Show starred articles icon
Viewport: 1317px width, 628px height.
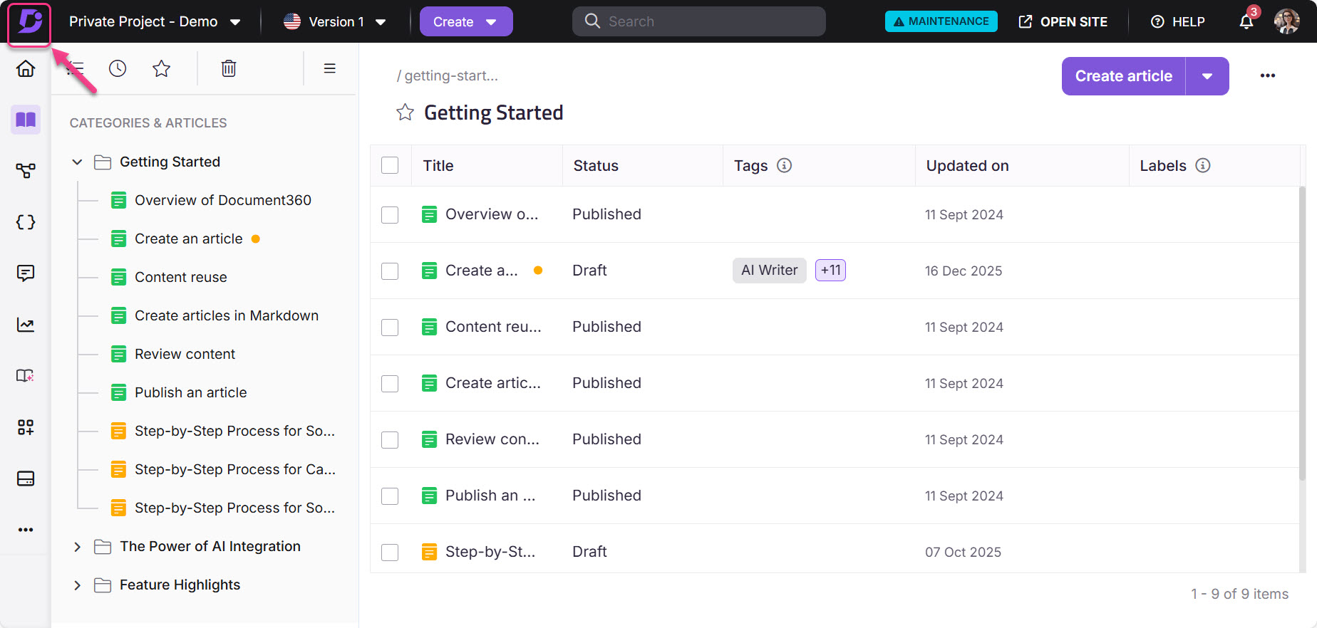(162, 68)
